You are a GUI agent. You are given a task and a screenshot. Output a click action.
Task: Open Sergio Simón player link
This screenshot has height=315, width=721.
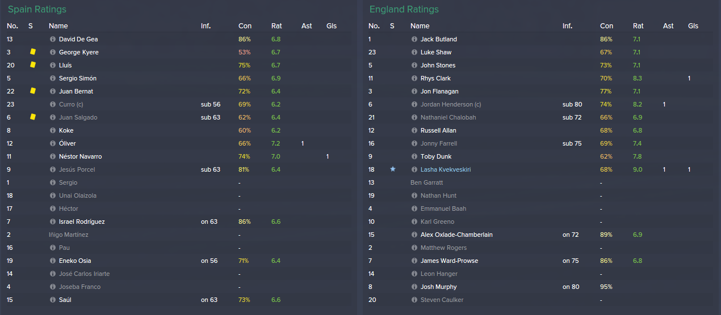(78, 79)
